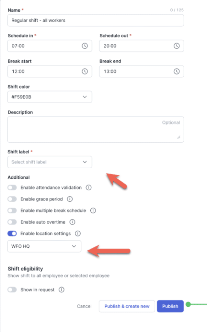Screen dimensions: 208x332
Task: Disable the Enable location settings toggle
Action: (12, 233)
